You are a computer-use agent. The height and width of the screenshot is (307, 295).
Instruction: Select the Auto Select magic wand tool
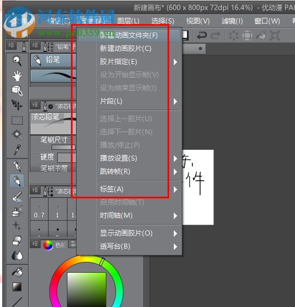[x=17, y=135]
